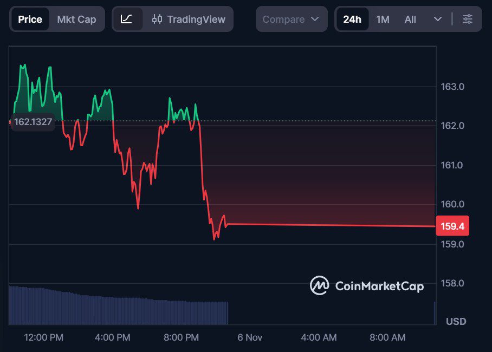Switch to the line chart view icon

[126, 19]
